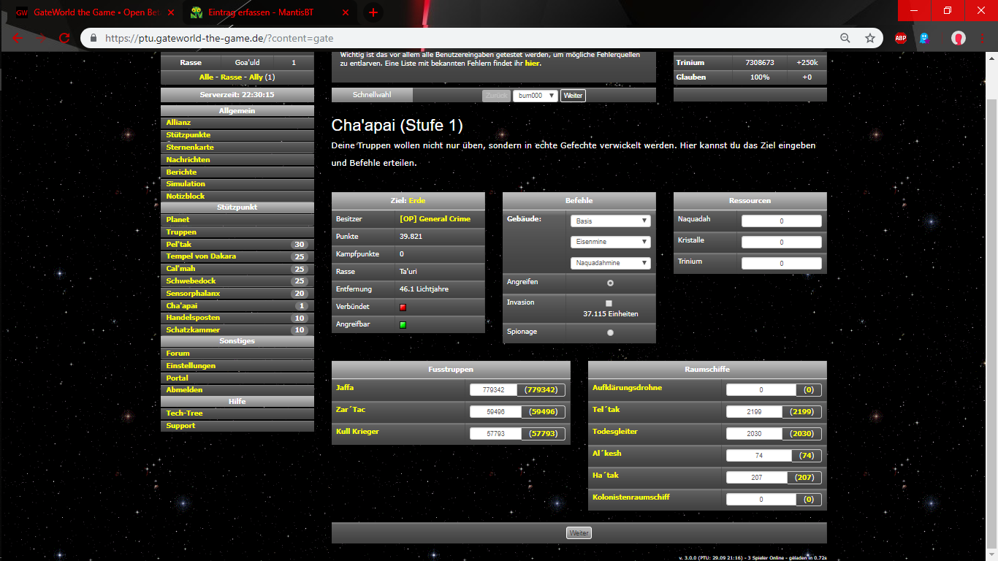Viewport: 998px width, 561px height.
Task: Enable the Invasion checkbox
Action: coord(609,303)
